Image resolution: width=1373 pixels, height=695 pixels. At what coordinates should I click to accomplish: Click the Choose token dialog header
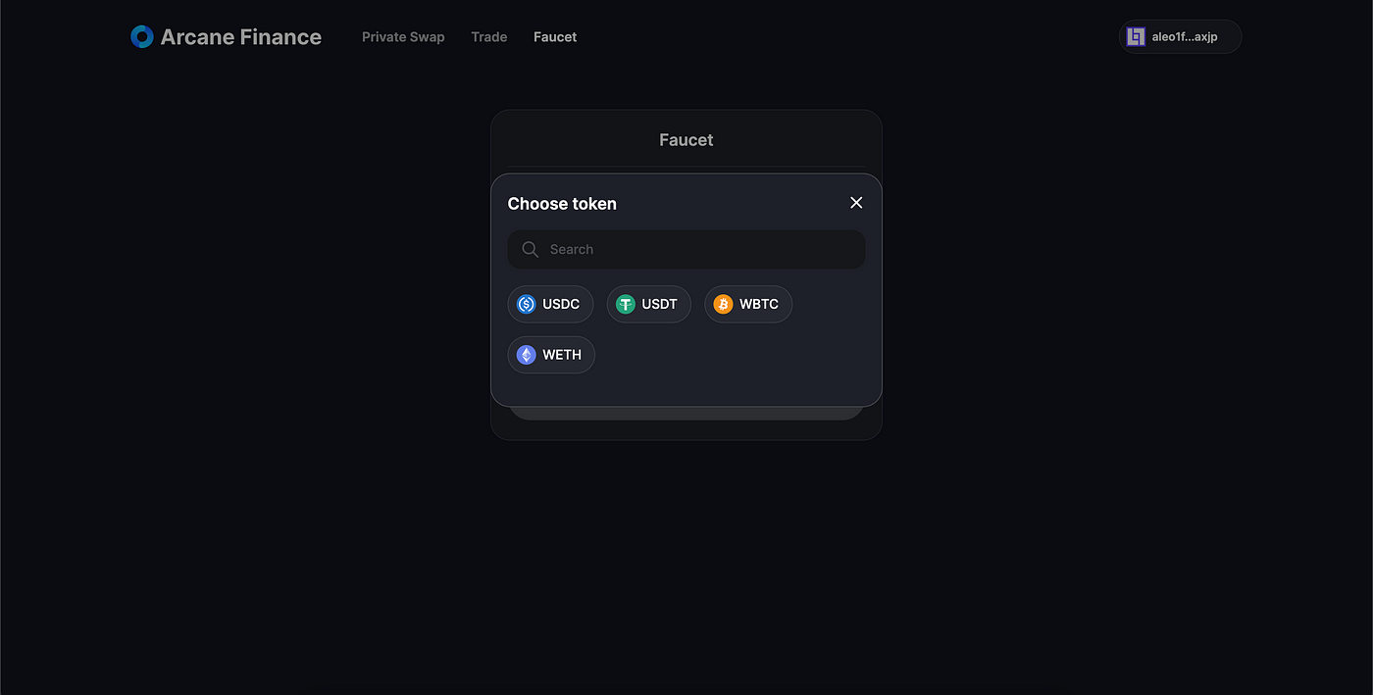click(562, 203)
